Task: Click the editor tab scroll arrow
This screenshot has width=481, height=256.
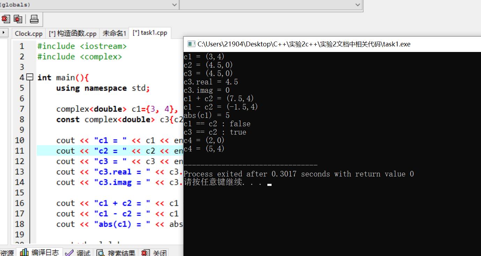Action: coord(4,33)
